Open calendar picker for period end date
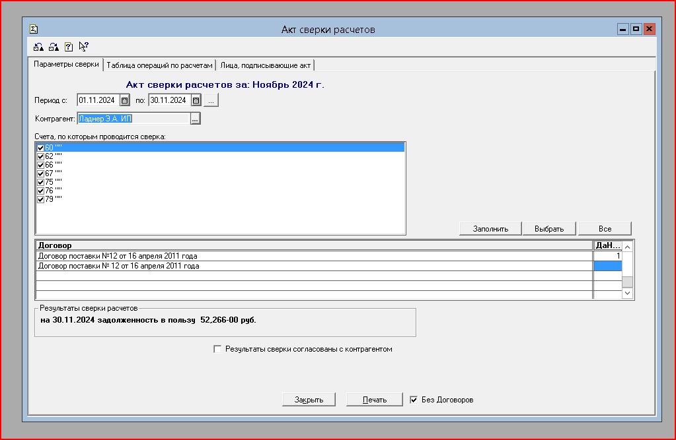The width and height of the screenshot is (676, 440). click(196, 100)
